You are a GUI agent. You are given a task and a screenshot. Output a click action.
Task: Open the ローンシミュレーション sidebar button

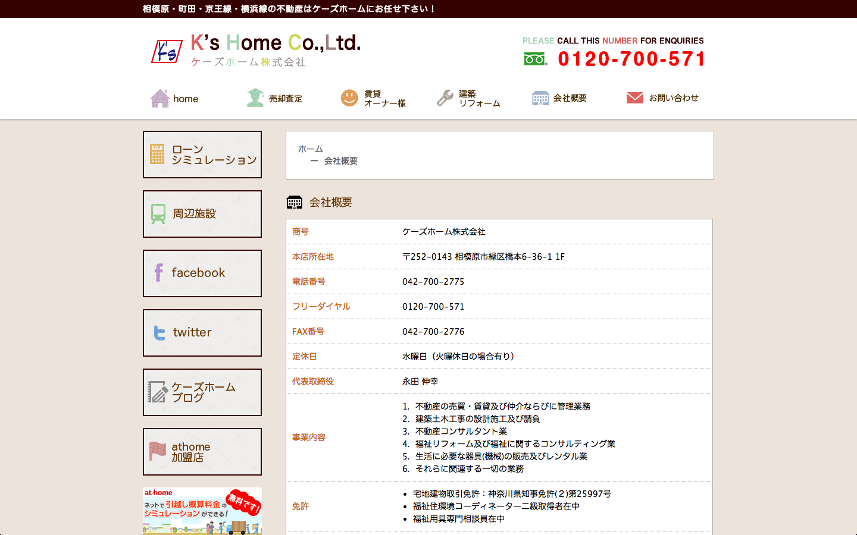[202, 155]
